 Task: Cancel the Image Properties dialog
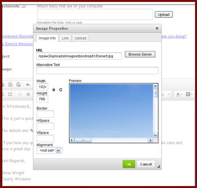pyautogui.click(x=146, y=164)
